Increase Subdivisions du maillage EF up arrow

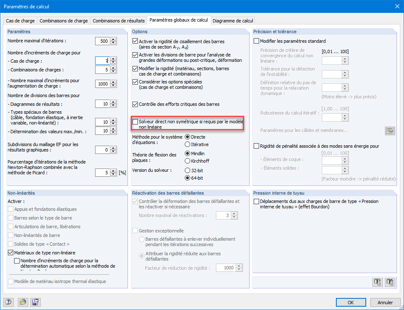113,148
